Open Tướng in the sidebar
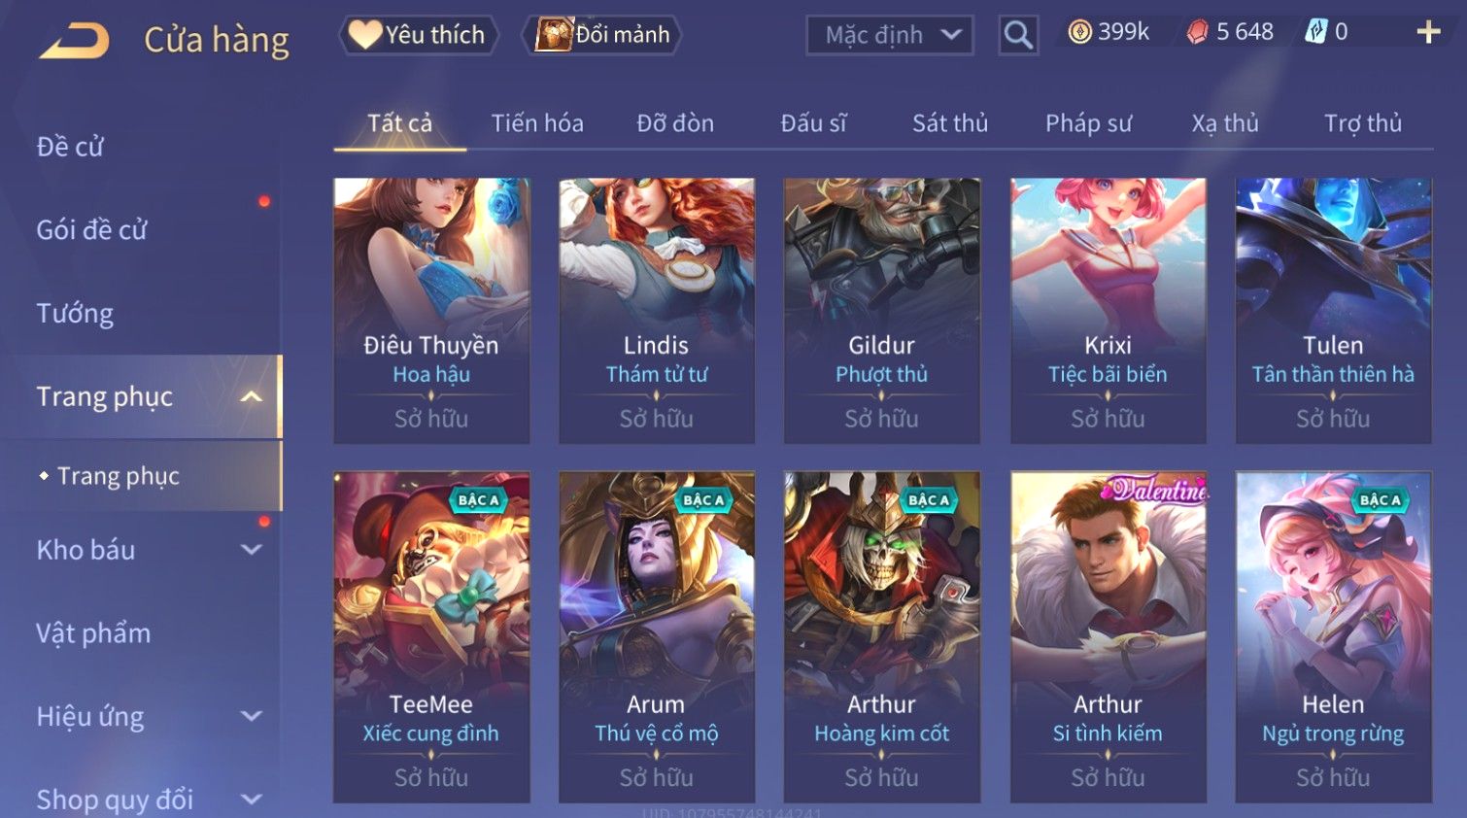This screenshot has width=1467, height=818. tap(75, 314)
